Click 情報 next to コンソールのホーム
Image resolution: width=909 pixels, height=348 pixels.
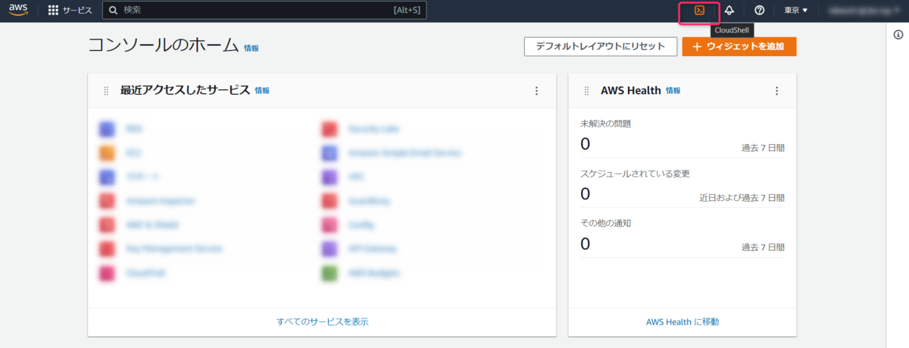251,48
